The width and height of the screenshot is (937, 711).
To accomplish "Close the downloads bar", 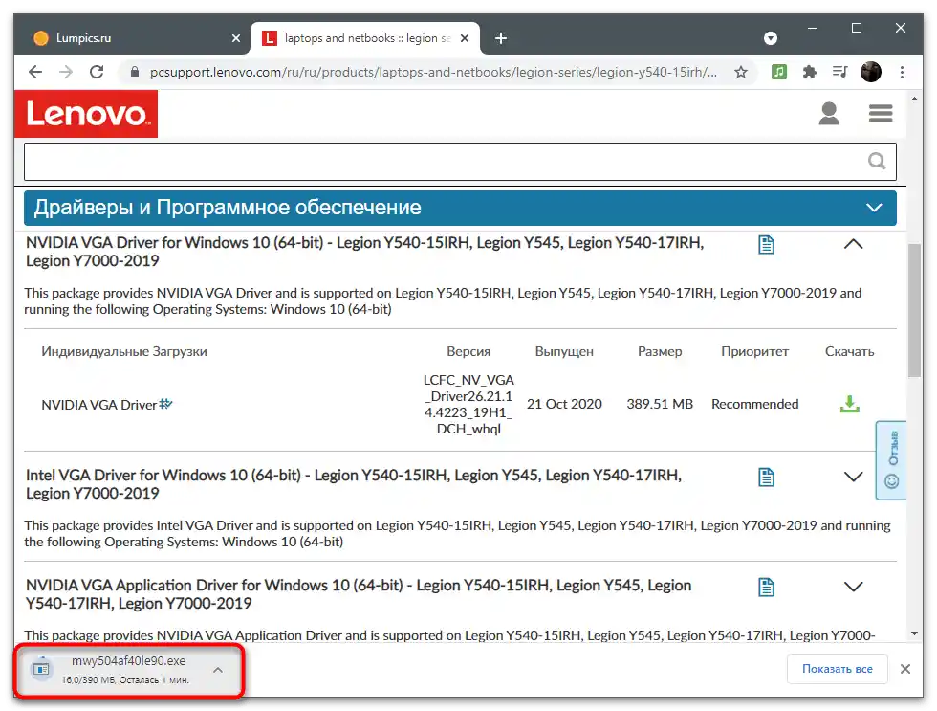I will pos(905,669).
